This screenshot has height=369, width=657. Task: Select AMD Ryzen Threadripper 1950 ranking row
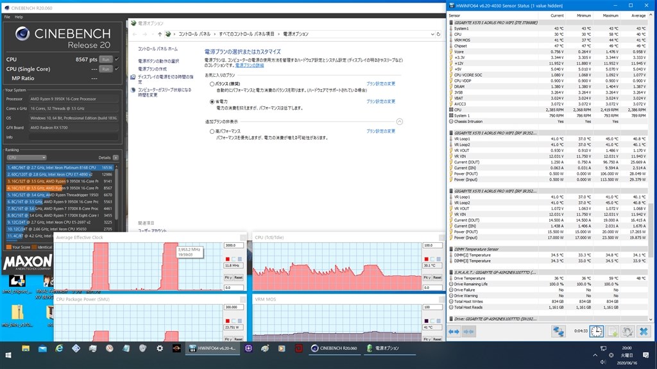(60, 195)
